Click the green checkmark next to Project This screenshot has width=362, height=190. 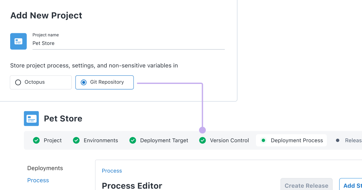37,140
